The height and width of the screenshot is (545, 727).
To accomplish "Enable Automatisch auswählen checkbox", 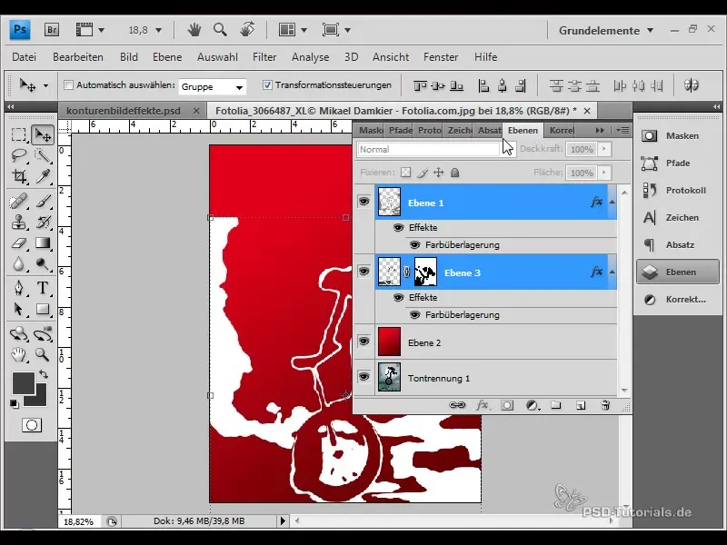I will point(69,84).
